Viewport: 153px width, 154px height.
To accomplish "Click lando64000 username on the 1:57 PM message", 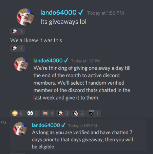I will 48,61.
